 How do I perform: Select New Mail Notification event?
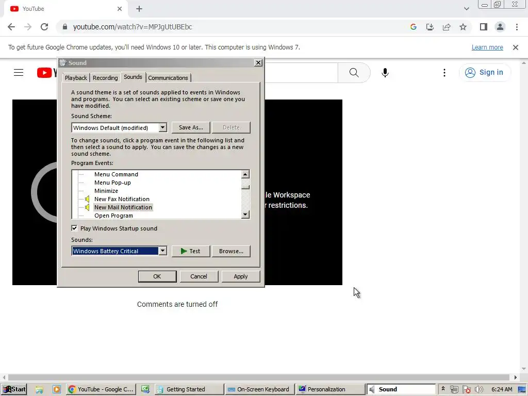click(123, 207)
